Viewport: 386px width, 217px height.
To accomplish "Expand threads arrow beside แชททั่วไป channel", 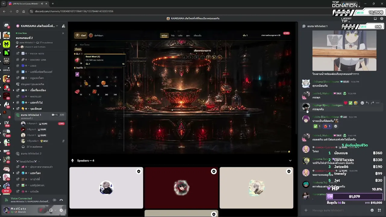I will tap(13, 103).
